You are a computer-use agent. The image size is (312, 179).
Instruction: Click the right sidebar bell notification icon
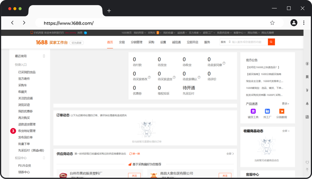pyautogui.click(x=307, y=103)
